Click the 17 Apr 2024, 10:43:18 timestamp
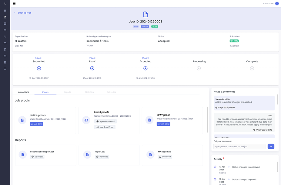 92,78
